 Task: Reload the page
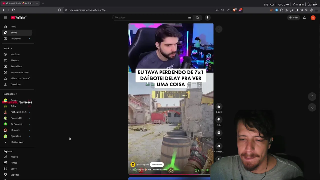13,10
